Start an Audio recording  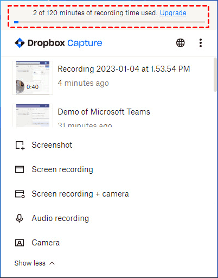tap(60, 218)
